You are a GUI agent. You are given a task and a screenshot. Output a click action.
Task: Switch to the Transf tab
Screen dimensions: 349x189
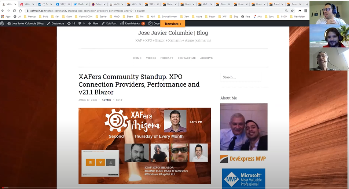coord(276,4)
